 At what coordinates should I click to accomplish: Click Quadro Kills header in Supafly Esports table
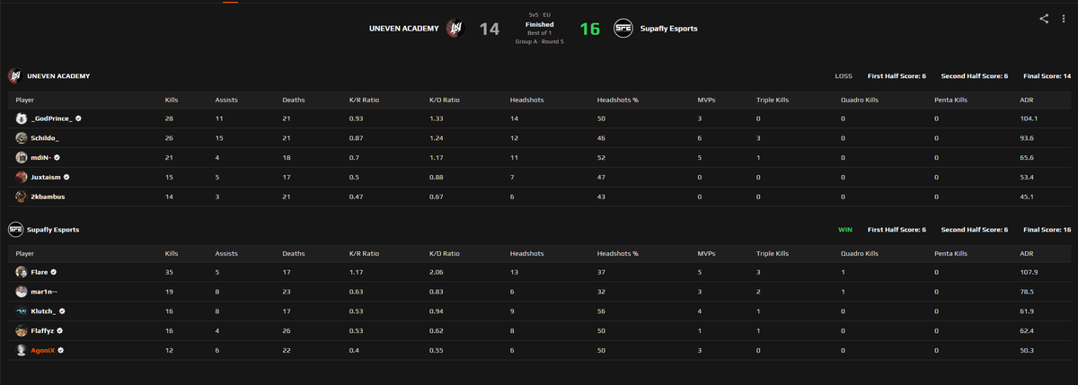[x=862, y=254]
